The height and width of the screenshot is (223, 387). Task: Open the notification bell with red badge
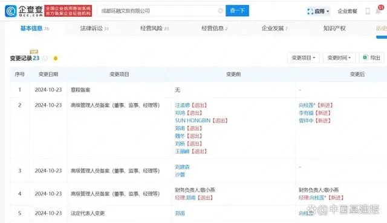tap(379, 10)
